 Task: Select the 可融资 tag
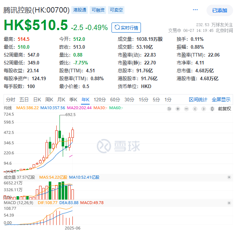click(98, 10)
